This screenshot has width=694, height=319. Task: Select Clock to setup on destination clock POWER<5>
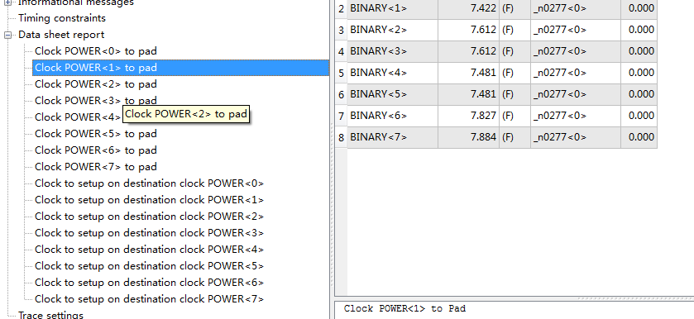149,266
